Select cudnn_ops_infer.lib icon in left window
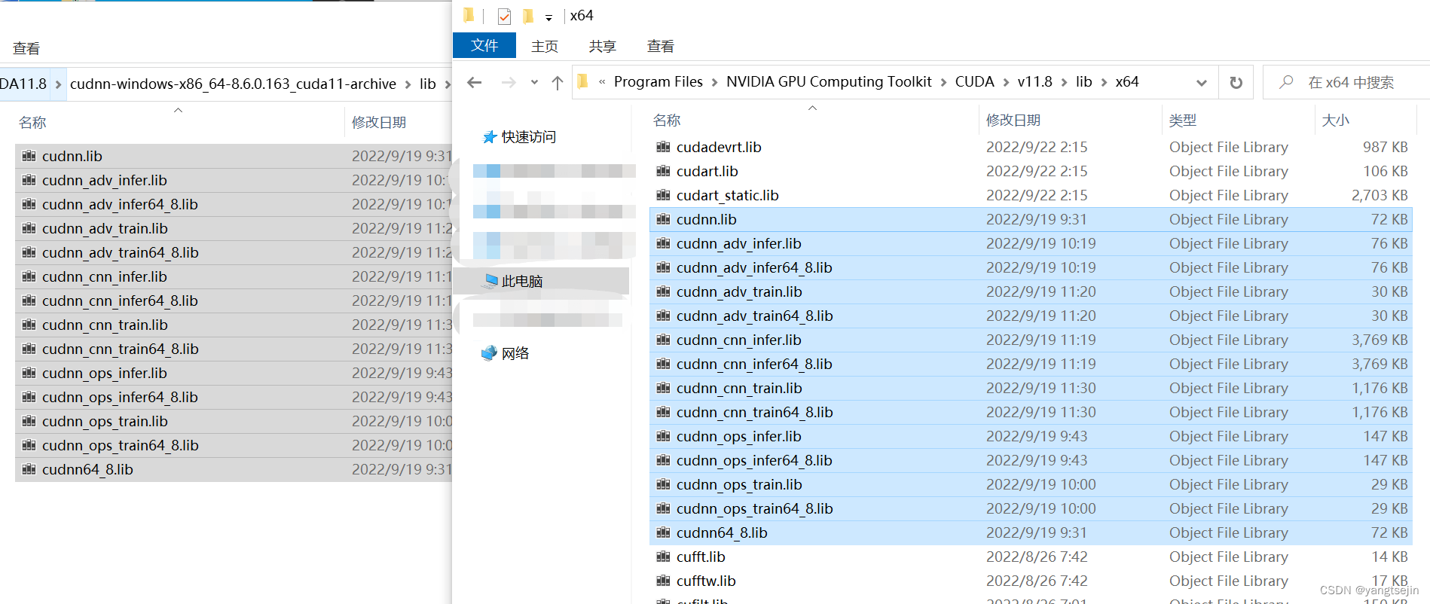This screenshot has width=1430, height=604. (29, 373)
